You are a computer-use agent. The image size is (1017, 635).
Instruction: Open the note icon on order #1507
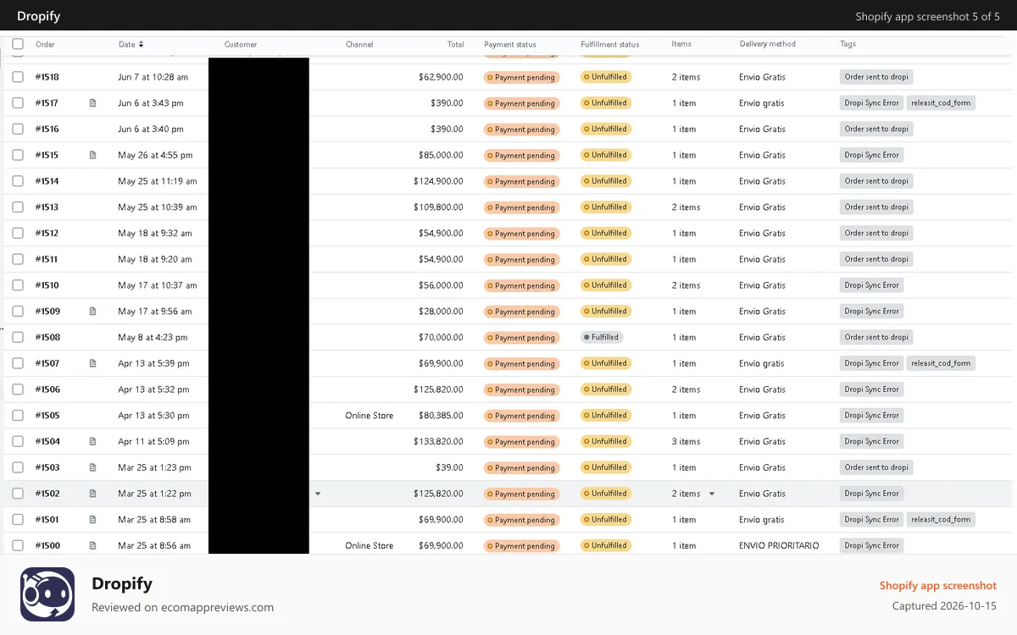coord(93,363)
